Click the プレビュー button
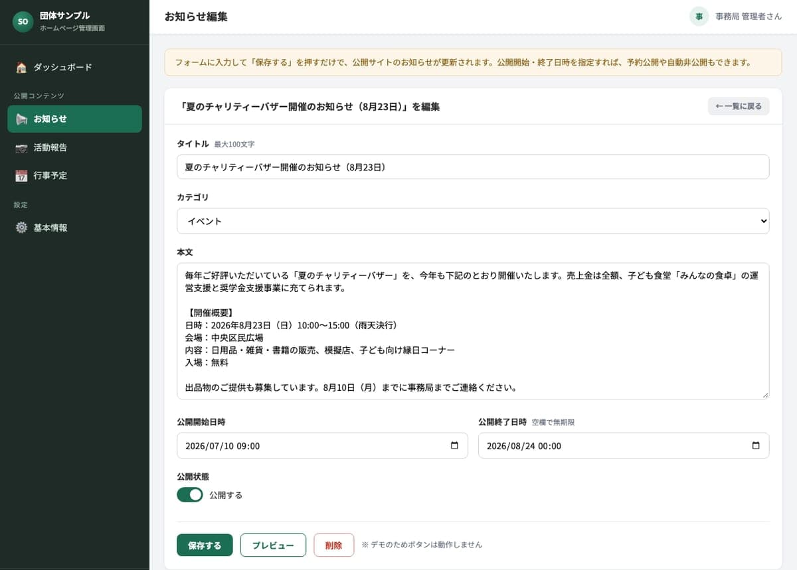This screenshot has height=570, width=797. coord(273,545)
